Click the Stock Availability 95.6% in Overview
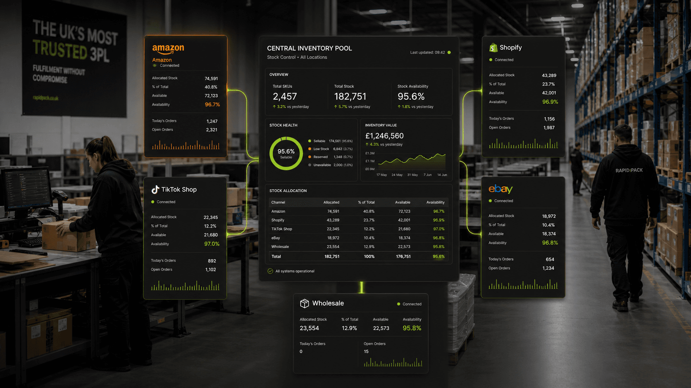 (411, 96)
